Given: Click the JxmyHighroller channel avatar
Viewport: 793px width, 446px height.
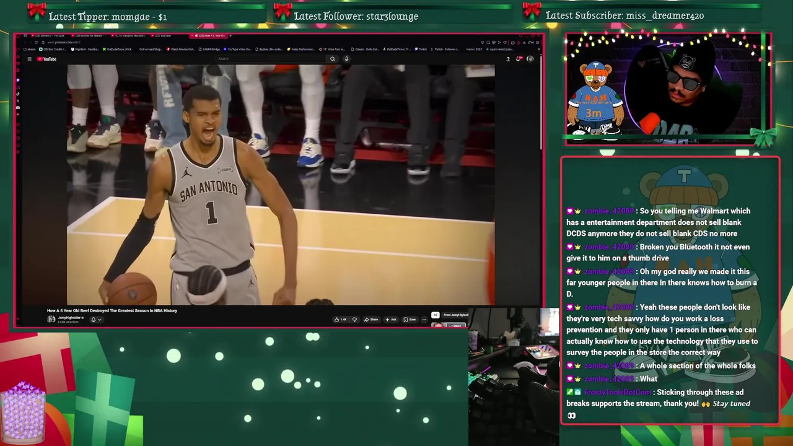Looking at the screenshot, I should click(51, 319).
